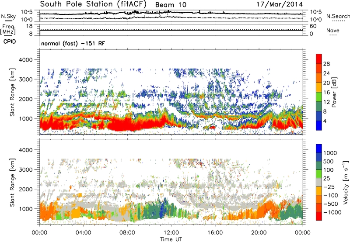Click the '28' label on the Power colorbar

[326, 64]
